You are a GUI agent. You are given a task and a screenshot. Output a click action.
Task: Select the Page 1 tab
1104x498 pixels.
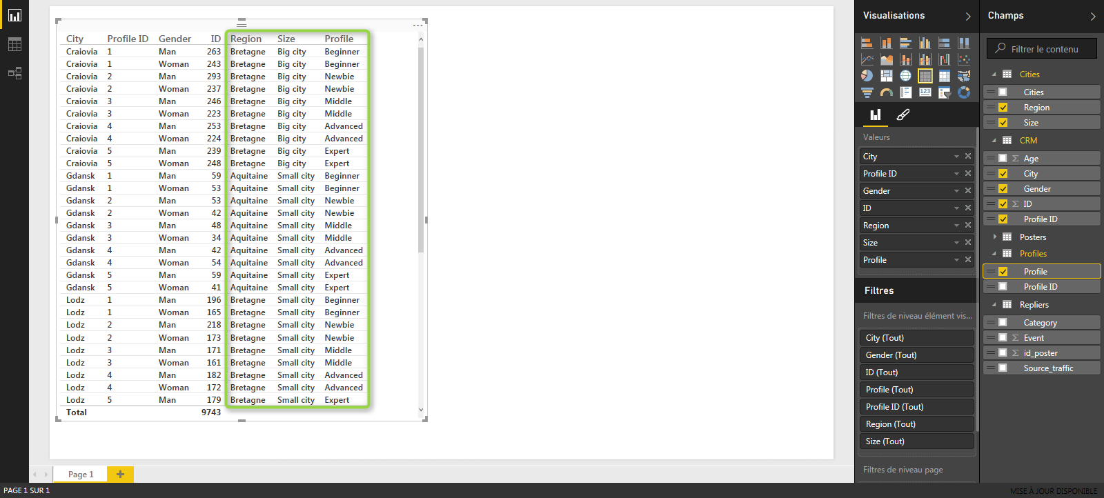click(x=81, y=475)
